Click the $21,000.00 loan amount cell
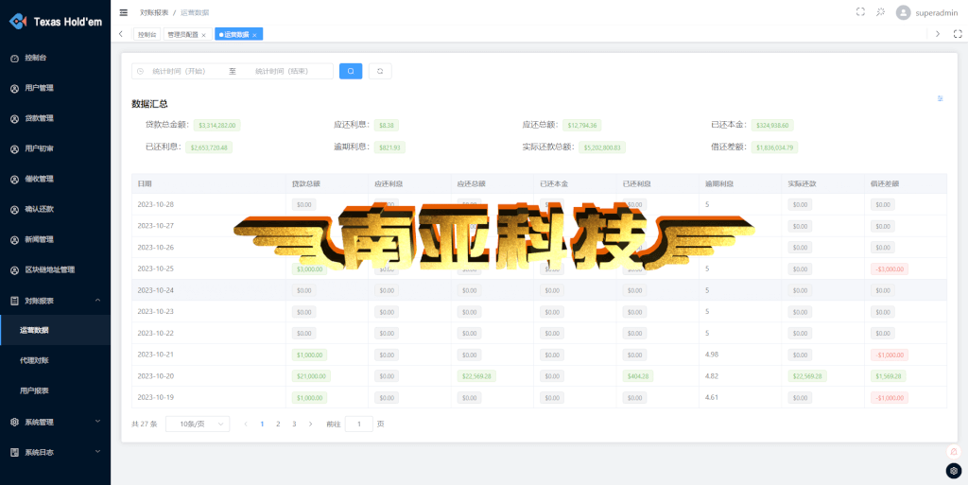Viewport: 968px width, 485px height. pos(312,375)
